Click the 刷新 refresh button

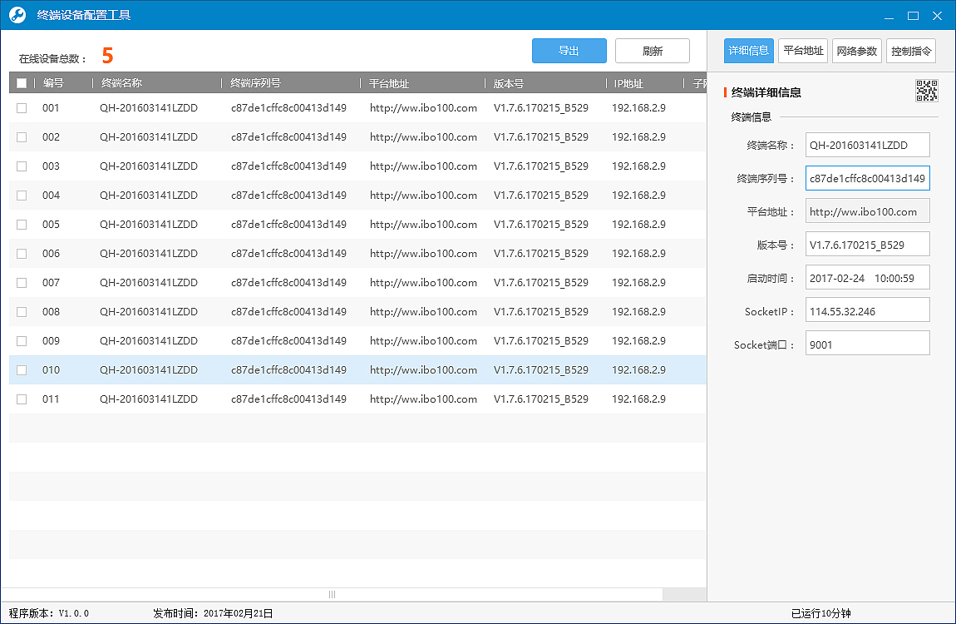653,51
